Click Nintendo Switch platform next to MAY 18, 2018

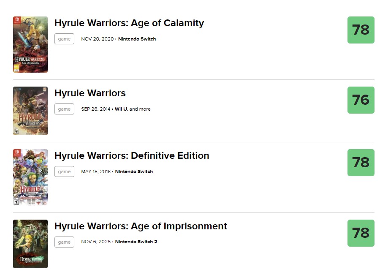(134, 171)
